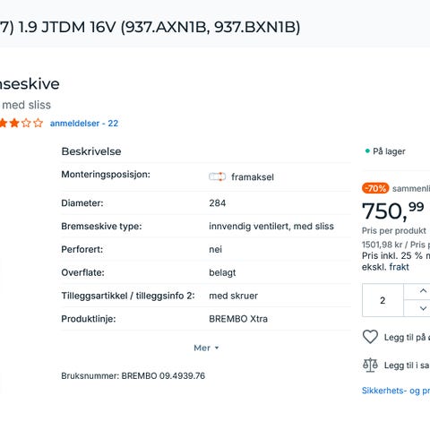
Task: Increase quantity with the up arrow
Action: (423, 291)
